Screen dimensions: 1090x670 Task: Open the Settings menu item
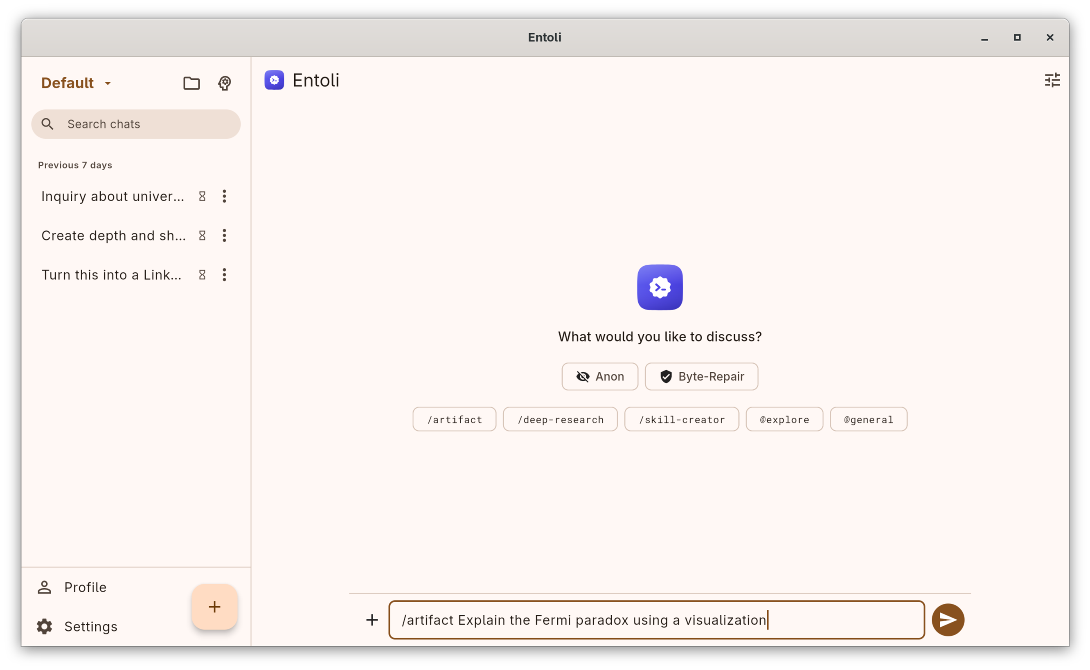[90, 627]
